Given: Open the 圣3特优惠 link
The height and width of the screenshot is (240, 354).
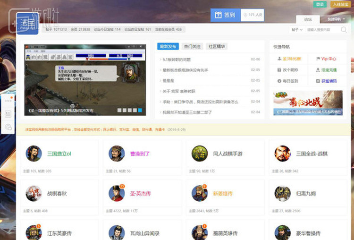Looking at the screenshot, I should [292, 59].
